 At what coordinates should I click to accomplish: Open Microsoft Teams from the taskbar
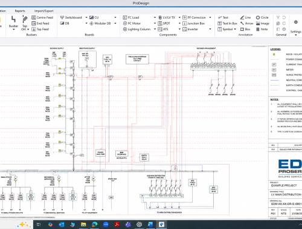(x=128, y=224)
